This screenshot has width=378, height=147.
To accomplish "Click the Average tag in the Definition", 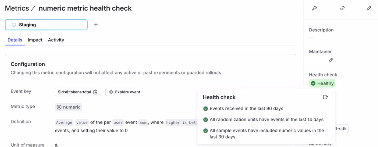I will [x=64, y=122].
